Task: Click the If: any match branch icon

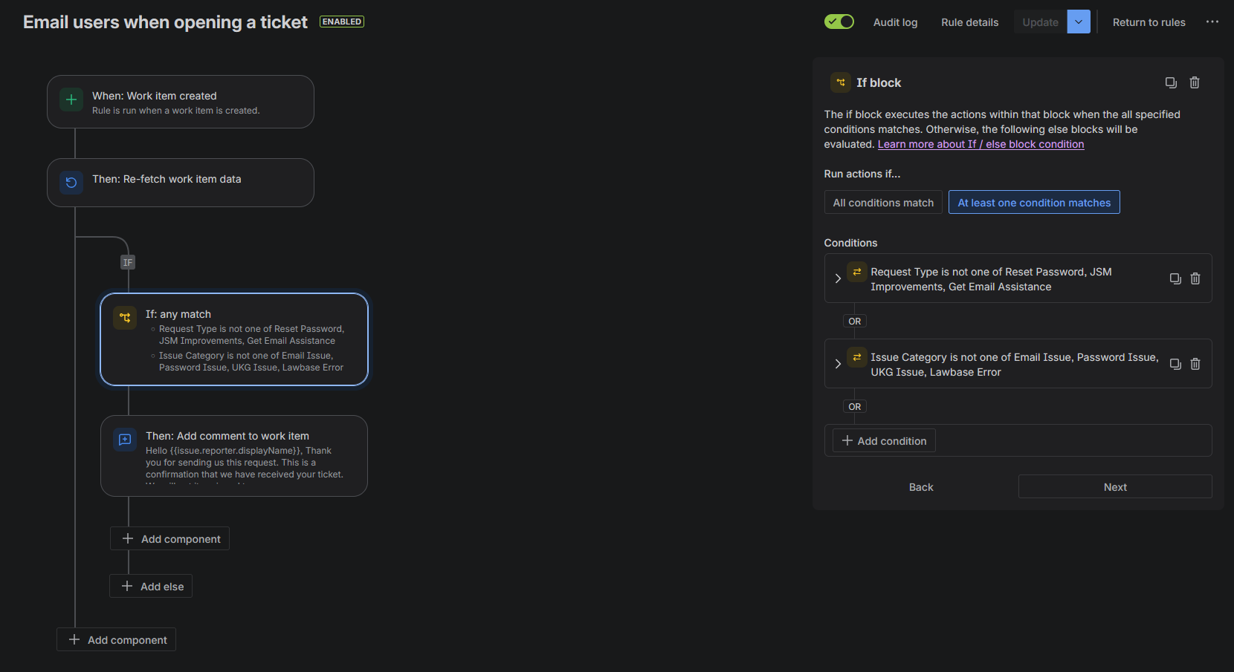Action: coord(125,318)
